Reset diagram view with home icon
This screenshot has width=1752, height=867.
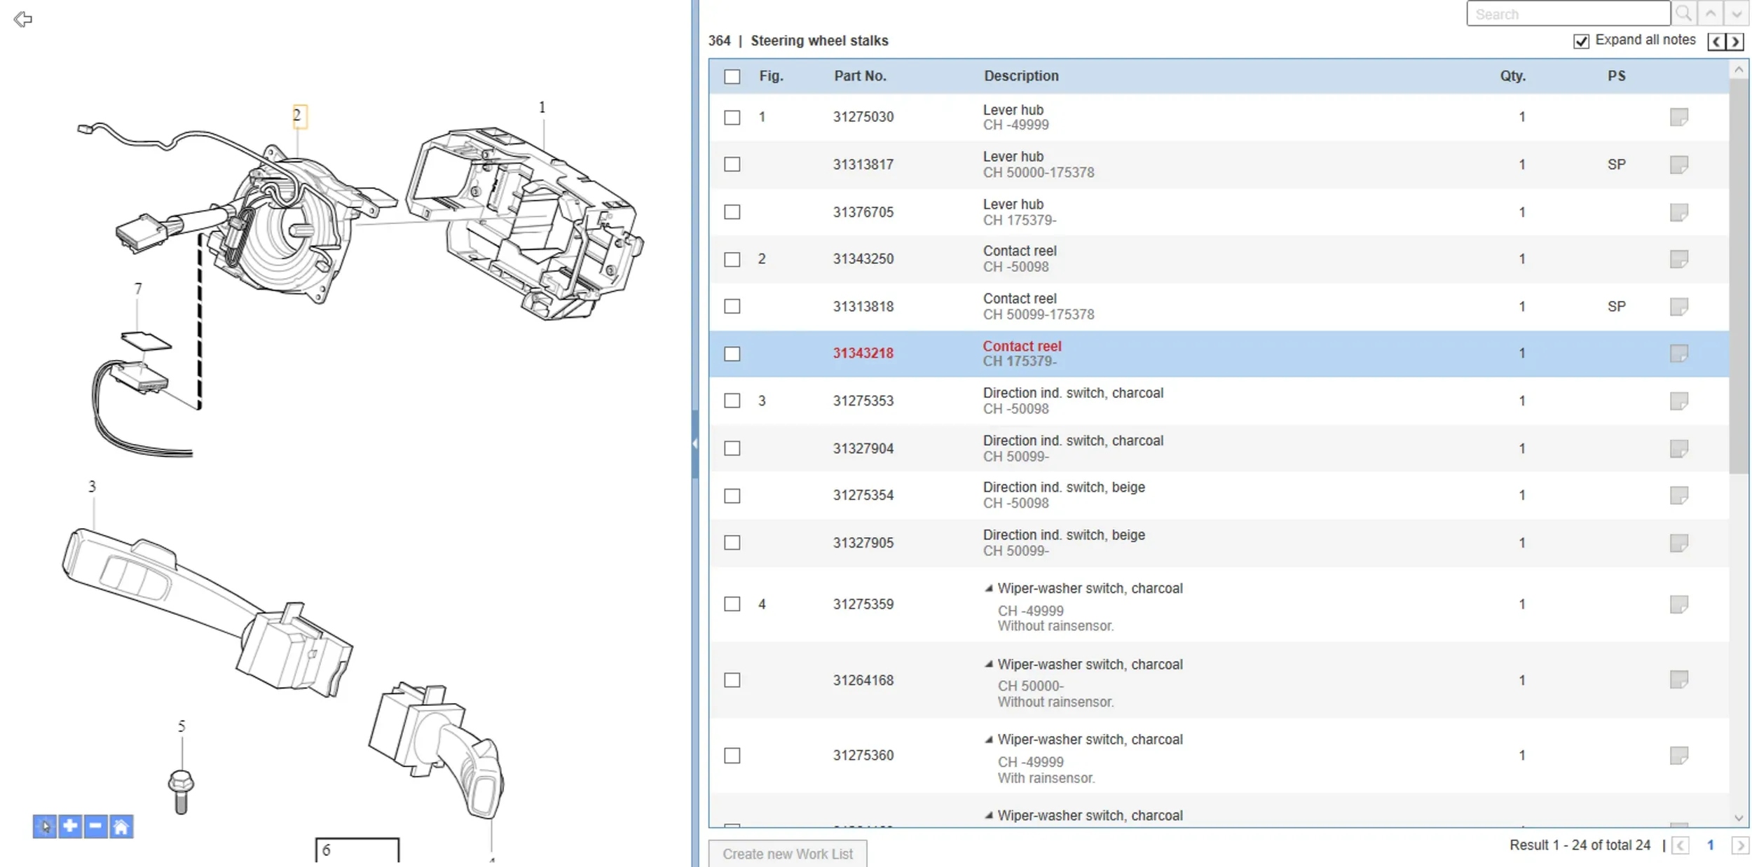point(121,826)
